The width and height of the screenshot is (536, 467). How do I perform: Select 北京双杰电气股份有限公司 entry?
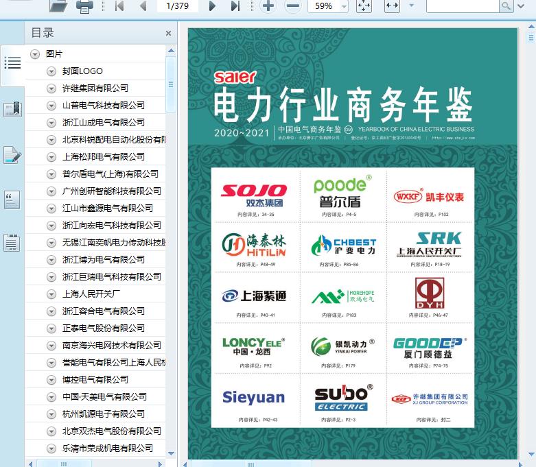tap(111, 431)
